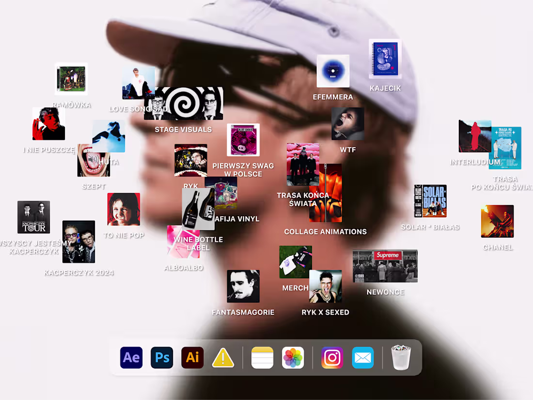
Task: Open the TRASA KOŃCA ŚWIATA thumbnail
Action: coord(303,164)
